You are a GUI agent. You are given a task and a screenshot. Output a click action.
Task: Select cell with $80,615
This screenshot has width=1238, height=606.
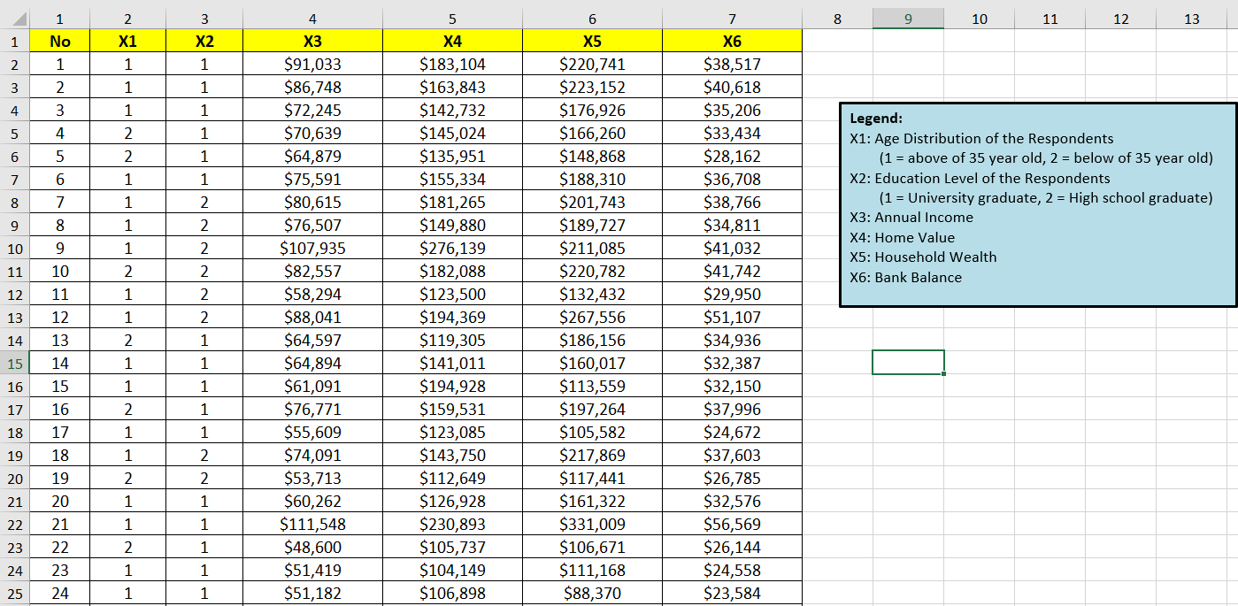click(x=312, y=202)
